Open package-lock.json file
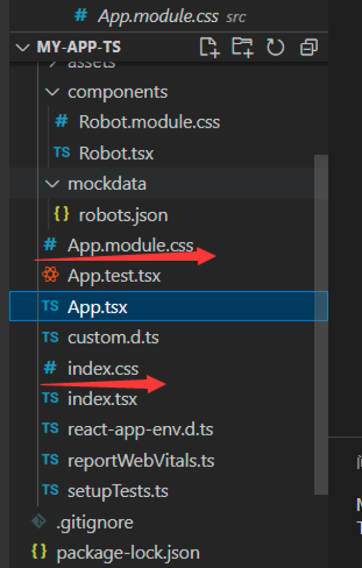The image size is (362, 568). (x=128, y=552)
